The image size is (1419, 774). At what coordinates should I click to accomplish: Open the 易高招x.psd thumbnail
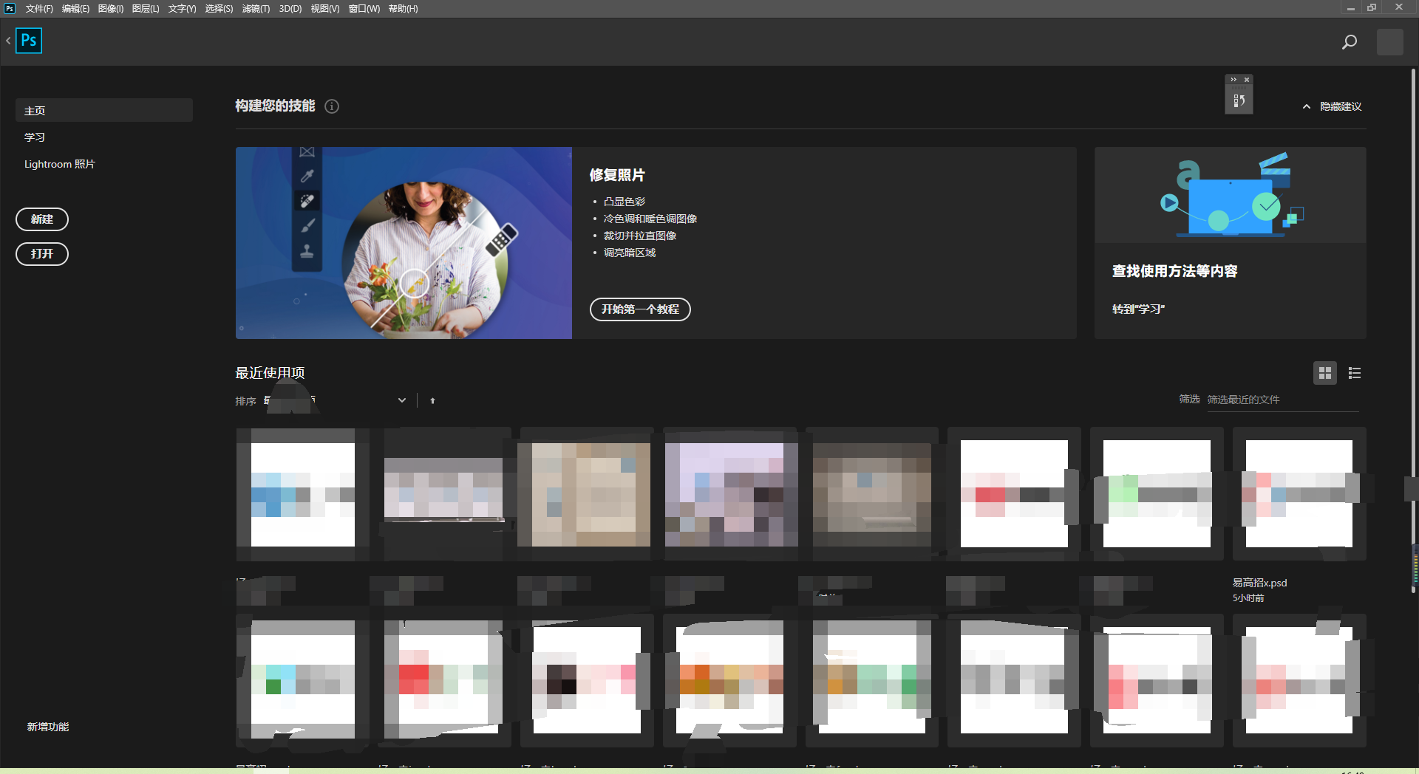pos(1299,493)
